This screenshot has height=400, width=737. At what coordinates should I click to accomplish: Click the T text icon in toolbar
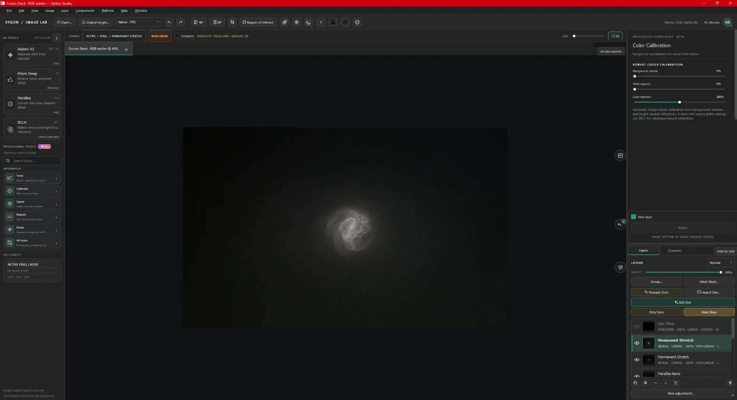pyautogui.click(x=321, y=22)
